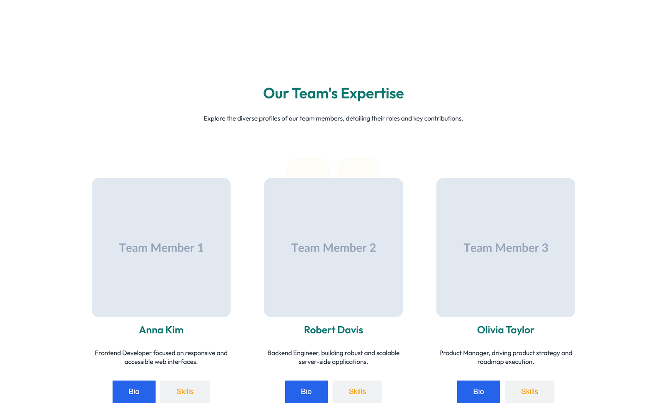Select Olivia Taylor's Product Manager description
The height and width of the screenshot is (408, 667).
coord(506,357)
